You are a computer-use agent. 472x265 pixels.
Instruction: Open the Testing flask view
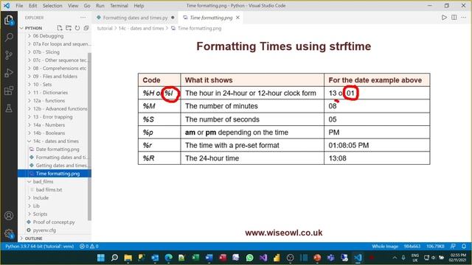(x=9, y=108)
